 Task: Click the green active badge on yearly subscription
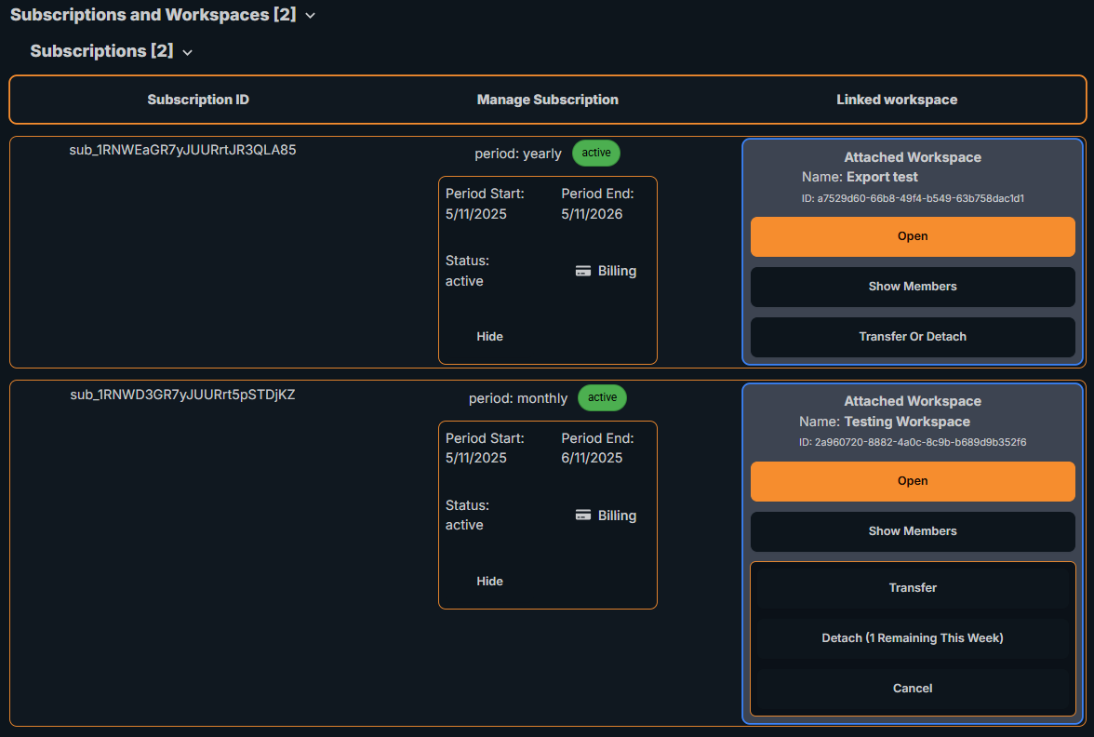(595, 153)
